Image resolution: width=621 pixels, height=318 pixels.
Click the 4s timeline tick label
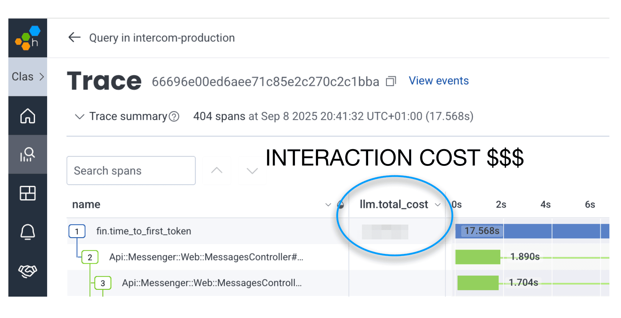coord(546,205)
